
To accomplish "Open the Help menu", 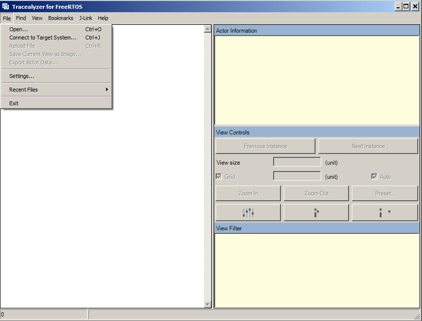I will click(x=103, y=18).
